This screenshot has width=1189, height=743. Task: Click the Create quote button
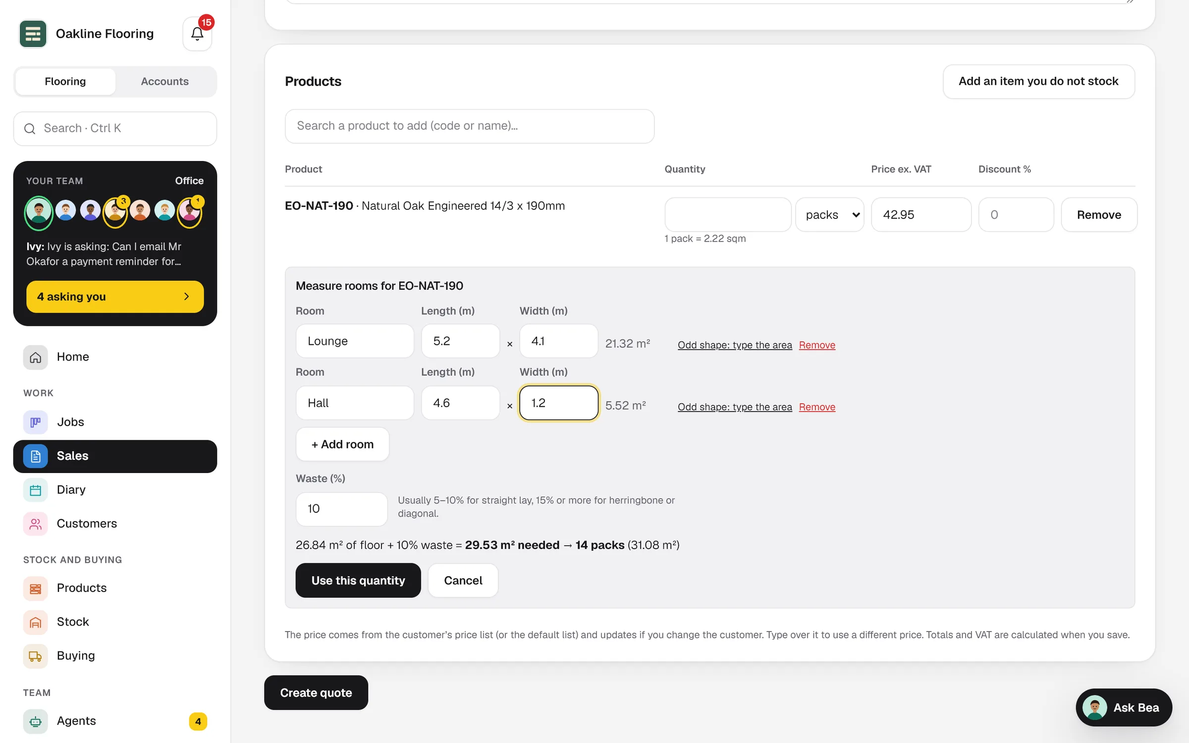[316, 692]
